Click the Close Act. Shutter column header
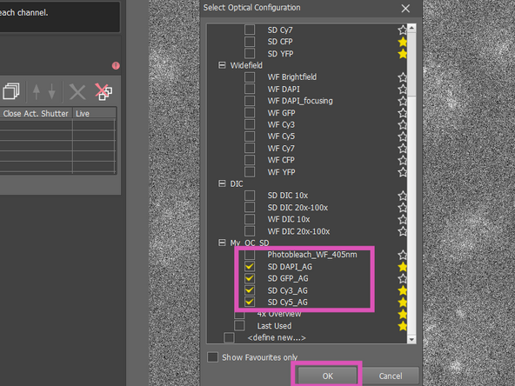The height and width of the screenshot is (386, 515). pyautogui.click(x=36, y=113)
